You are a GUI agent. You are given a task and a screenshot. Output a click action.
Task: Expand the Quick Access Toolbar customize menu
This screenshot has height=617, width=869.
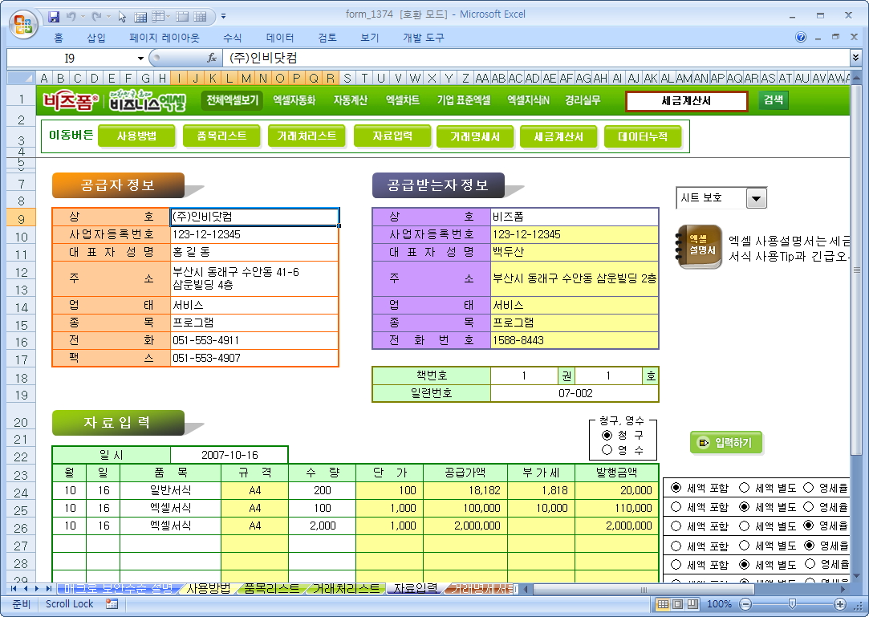[223, 15]
